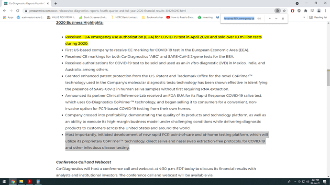Show more bookmarks chevron
Screen dimensions: 330x185
click(x=304, y=18)
